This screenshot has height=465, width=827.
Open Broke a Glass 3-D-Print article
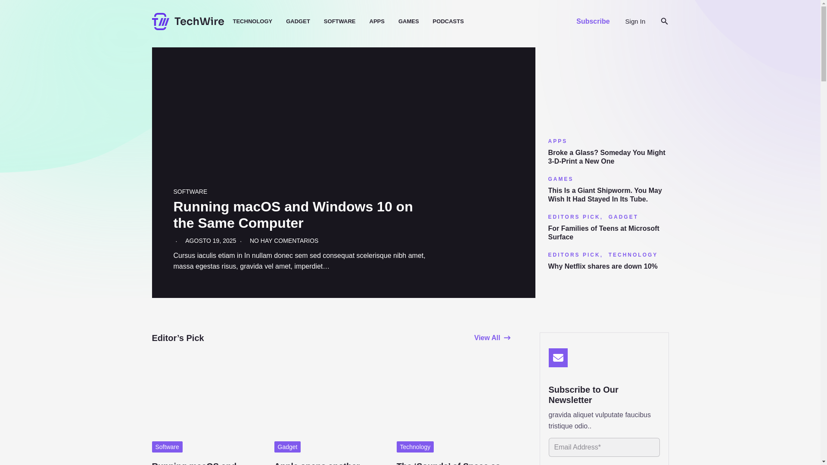coord(606,157)
